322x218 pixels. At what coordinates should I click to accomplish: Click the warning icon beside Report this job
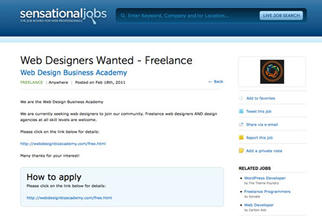[x=241, y=137]
